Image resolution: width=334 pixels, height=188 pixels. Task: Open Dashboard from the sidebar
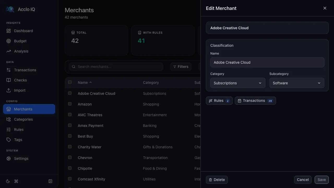[29, 31]
